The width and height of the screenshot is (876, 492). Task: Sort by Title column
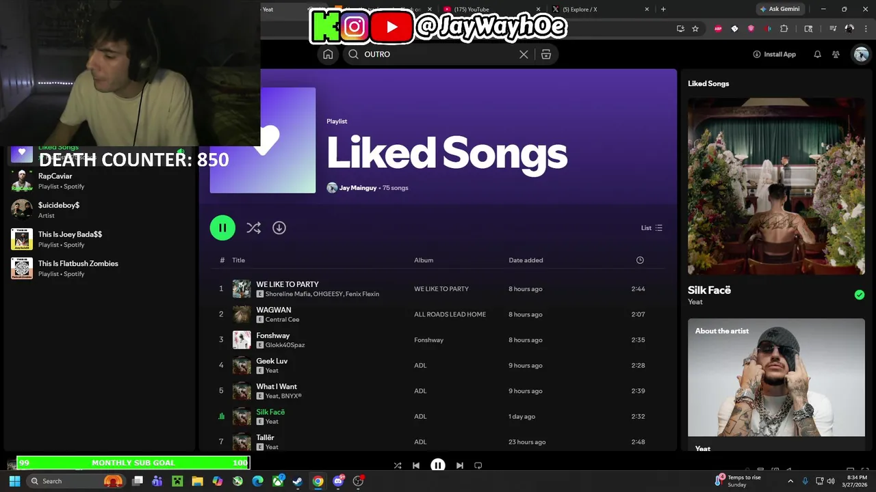238,260
